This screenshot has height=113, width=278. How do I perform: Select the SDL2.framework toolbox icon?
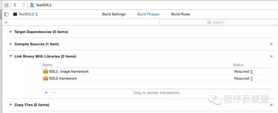pos(46,79)
